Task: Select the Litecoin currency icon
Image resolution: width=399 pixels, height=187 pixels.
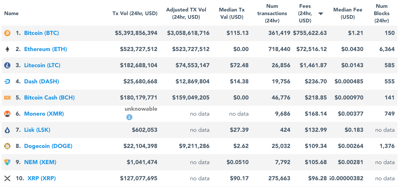Action: click(x=7, y=65)
